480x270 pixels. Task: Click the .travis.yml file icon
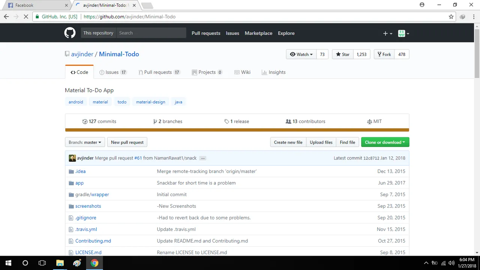[71, 229]
